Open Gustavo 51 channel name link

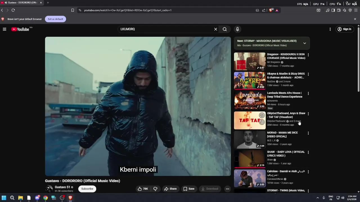62,187
